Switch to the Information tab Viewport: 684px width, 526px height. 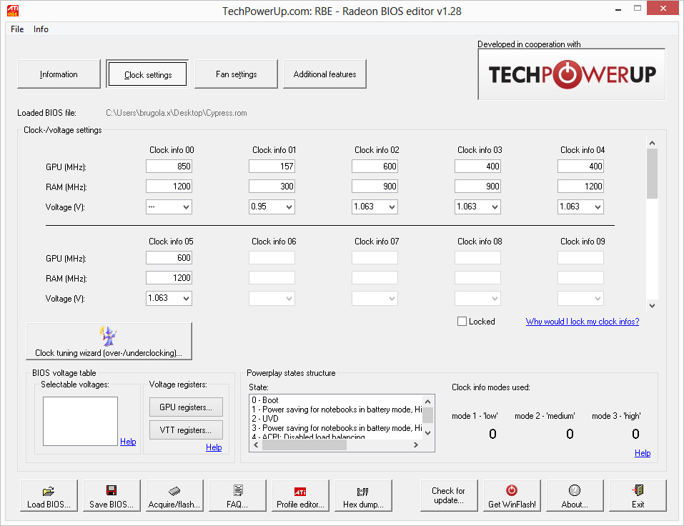click(x=59, y=74)
